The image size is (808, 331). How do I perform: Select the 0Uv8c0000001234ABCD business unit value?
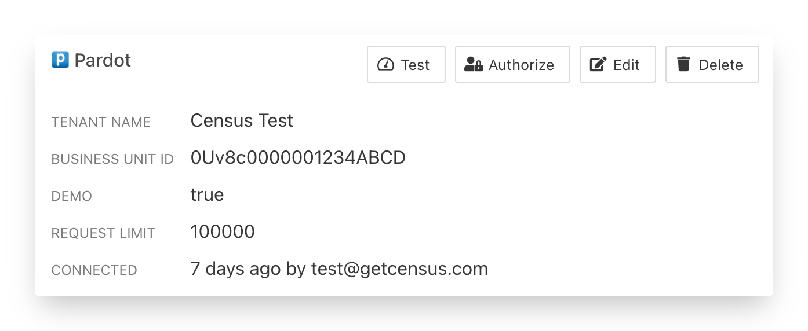pos(298,157)
